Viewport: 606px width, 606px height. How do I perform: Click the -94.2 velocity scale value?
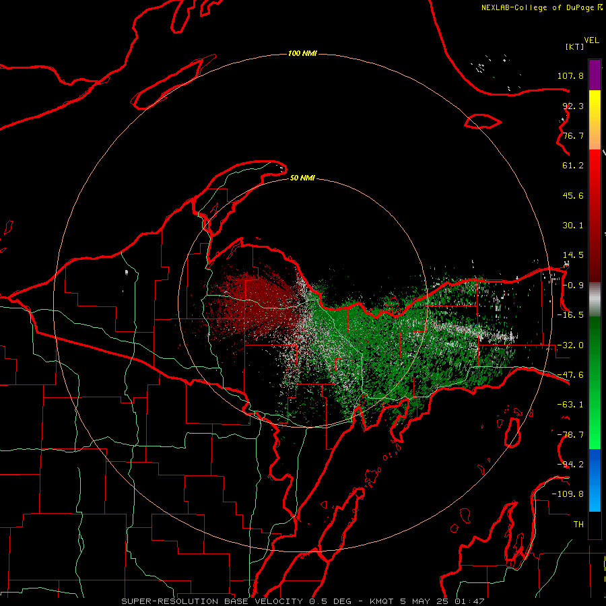570,464
